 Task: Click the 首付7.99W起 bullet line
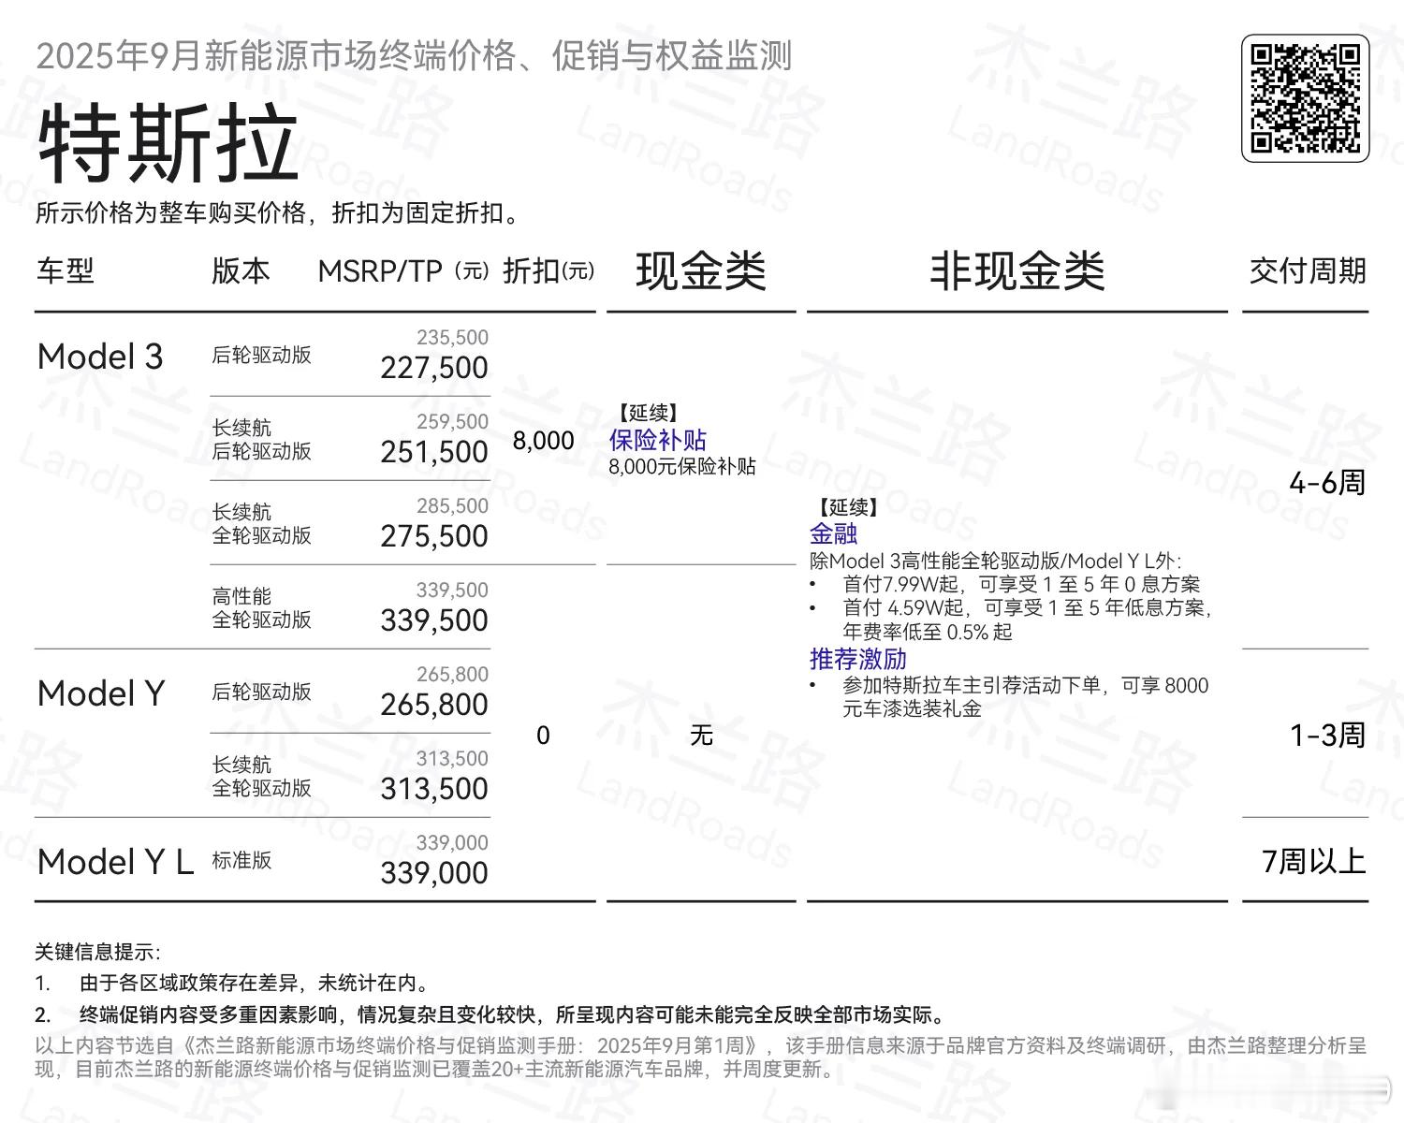point(1021,584)
